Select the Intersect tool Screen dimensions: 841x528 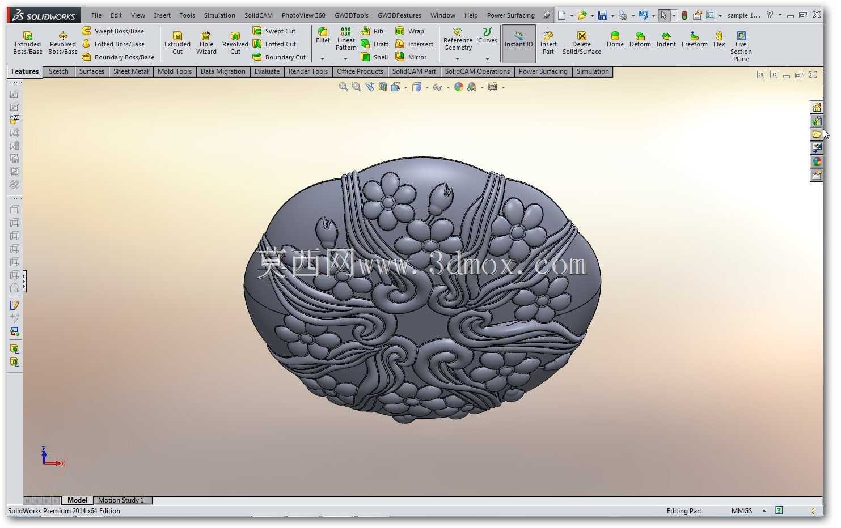[415, 44]
